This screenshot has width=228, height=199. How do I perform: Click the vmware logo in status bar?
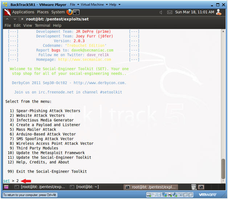pyautogui.click(x=208, y=195)
